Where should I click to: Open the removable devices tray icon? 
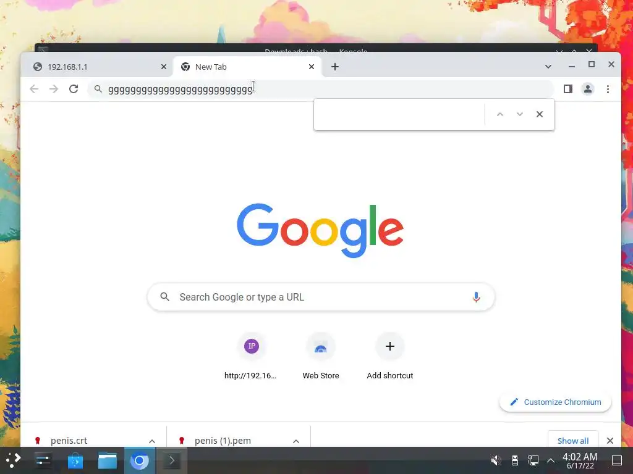(x=515, y=460)
